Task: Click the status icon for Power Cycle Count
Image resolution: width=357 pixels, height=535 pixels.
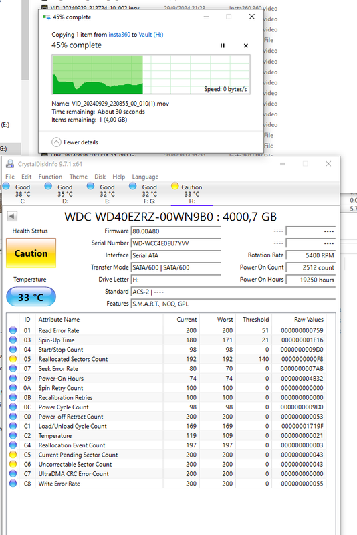Action: coord(13,407)
